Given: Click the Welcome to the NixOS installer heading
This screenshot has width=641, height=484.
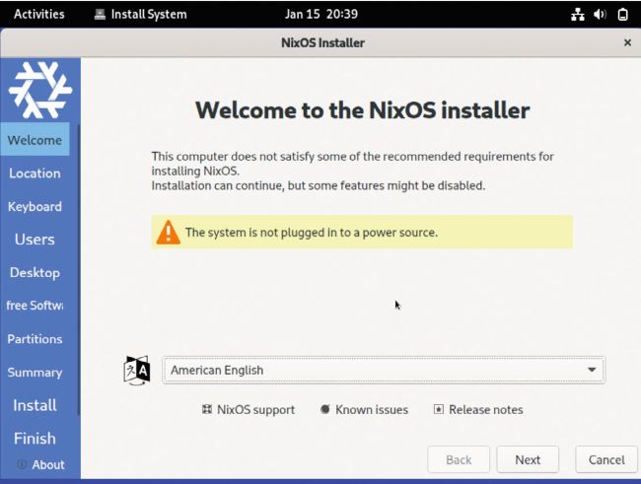Looking at the screenshot, I should coord(363,110).
